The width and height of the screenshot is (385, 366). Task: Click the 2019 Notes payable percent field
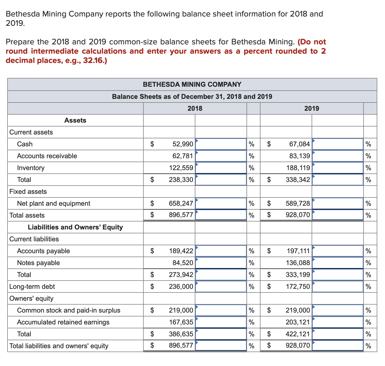point(338,263)
